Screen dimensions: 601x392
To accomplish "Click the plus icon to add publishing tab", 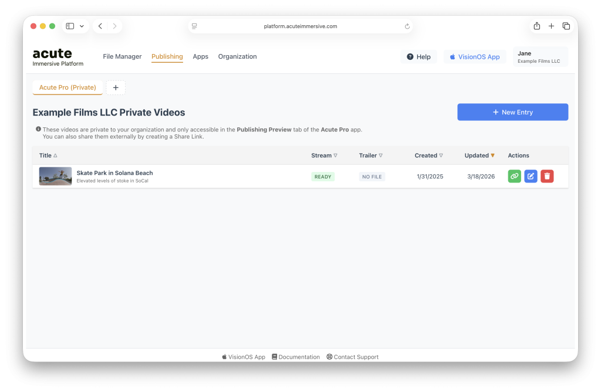I will [116, 87].
